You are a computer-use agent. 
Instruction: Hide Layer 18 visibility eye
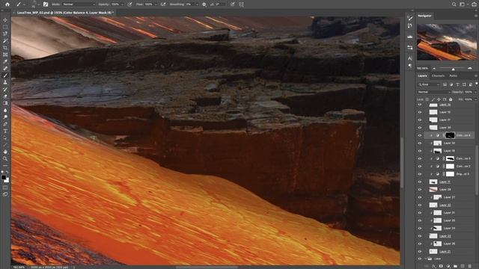point(420,151)
